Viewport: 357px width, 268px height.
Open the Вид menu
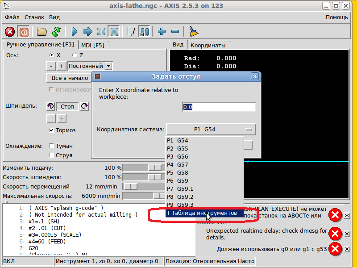pyautogui.click(x=54, y=17)
